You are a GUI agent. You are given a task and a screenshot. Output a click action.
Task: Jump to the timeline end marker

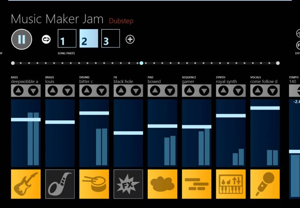(x=278, y=63)
